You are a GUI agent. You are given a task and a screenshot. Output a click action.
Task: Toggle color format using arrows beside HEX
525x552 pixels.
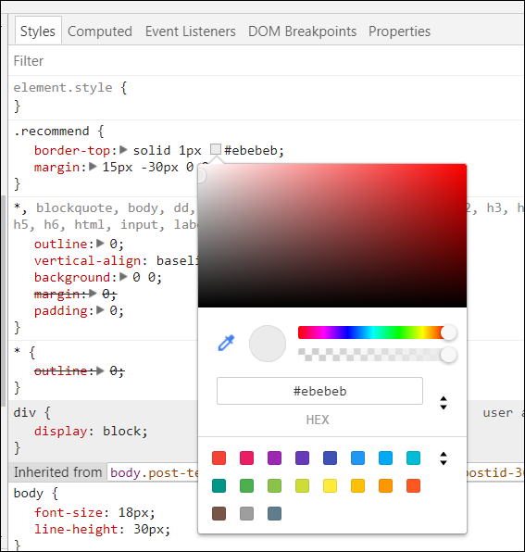[x=444, y=403]
